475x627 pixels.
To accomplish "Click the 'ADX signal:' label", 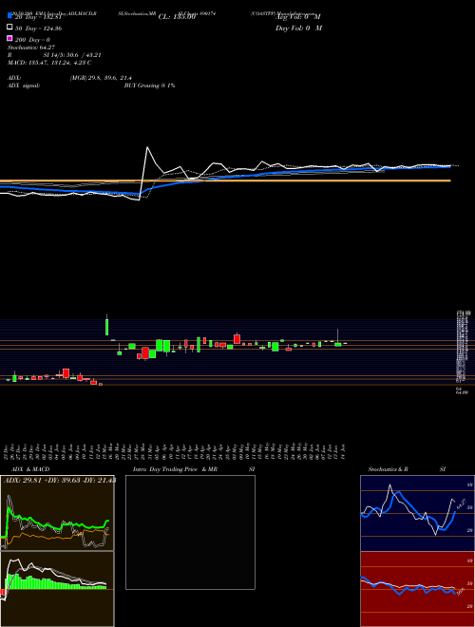I will pyautogui.click(x=24, y=85).
